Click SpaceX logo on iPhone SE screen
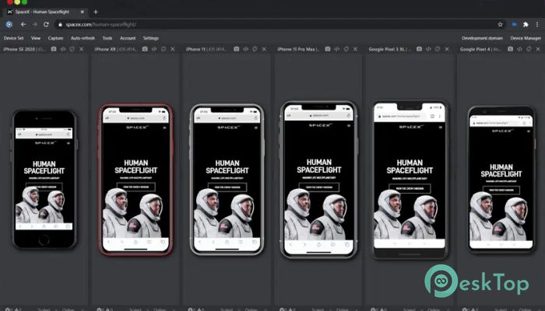Image resolution: width=545 pixels, height=311 pixels. coord(44,142)
